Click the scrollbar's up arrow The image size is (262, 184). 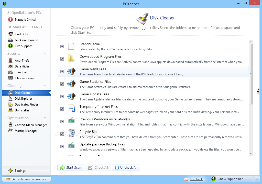(251, 42)
